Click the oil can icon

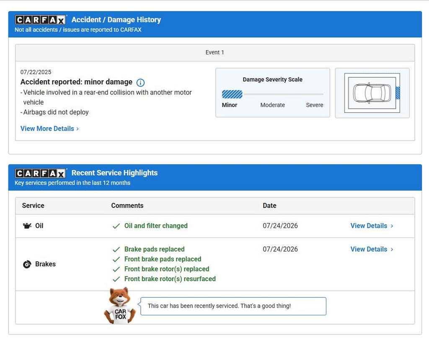27,226
